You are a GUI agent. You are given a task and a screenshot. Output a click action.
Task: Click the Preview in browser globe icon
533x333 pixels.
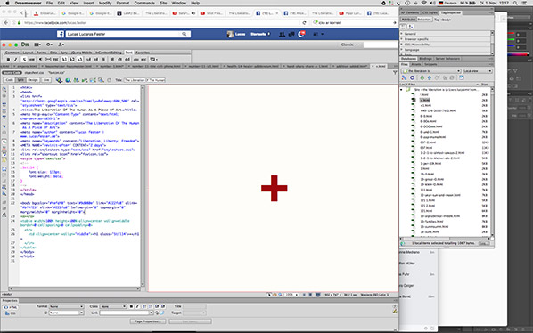[68, 80]
